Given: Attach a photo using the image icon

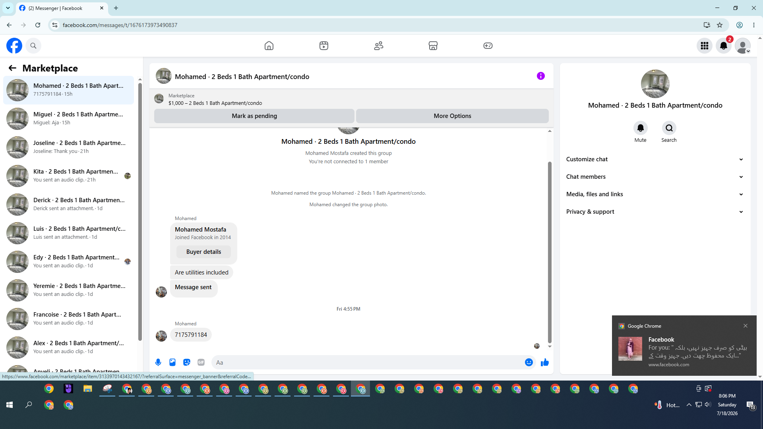Looking at the screenshot, I should click(172, 362).
